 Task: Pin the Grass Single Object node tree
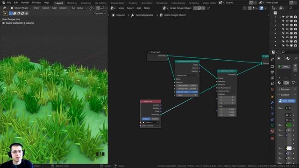208,8
